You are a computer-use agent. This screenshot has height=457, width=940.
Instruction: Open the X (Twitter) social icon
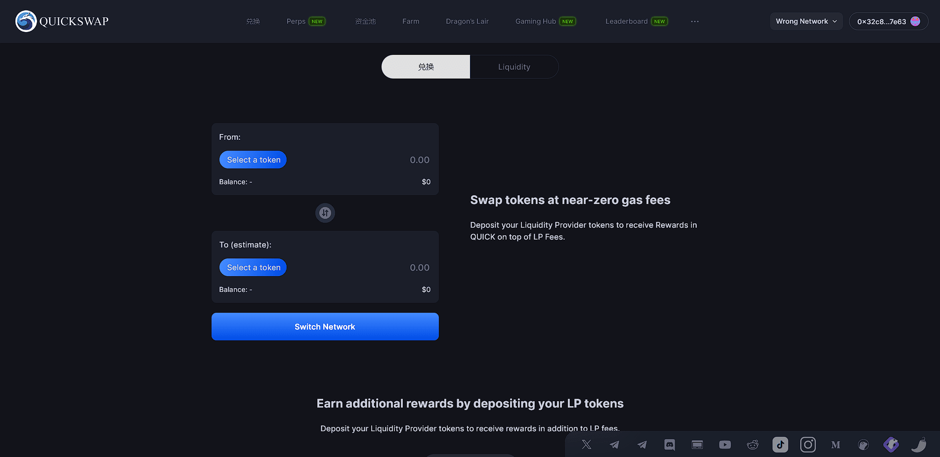[587, 445]
